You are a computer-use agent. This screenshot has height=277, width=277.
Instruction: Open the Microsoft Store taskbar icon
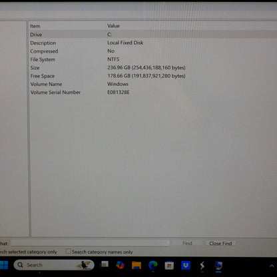click(x=169, y=266)
